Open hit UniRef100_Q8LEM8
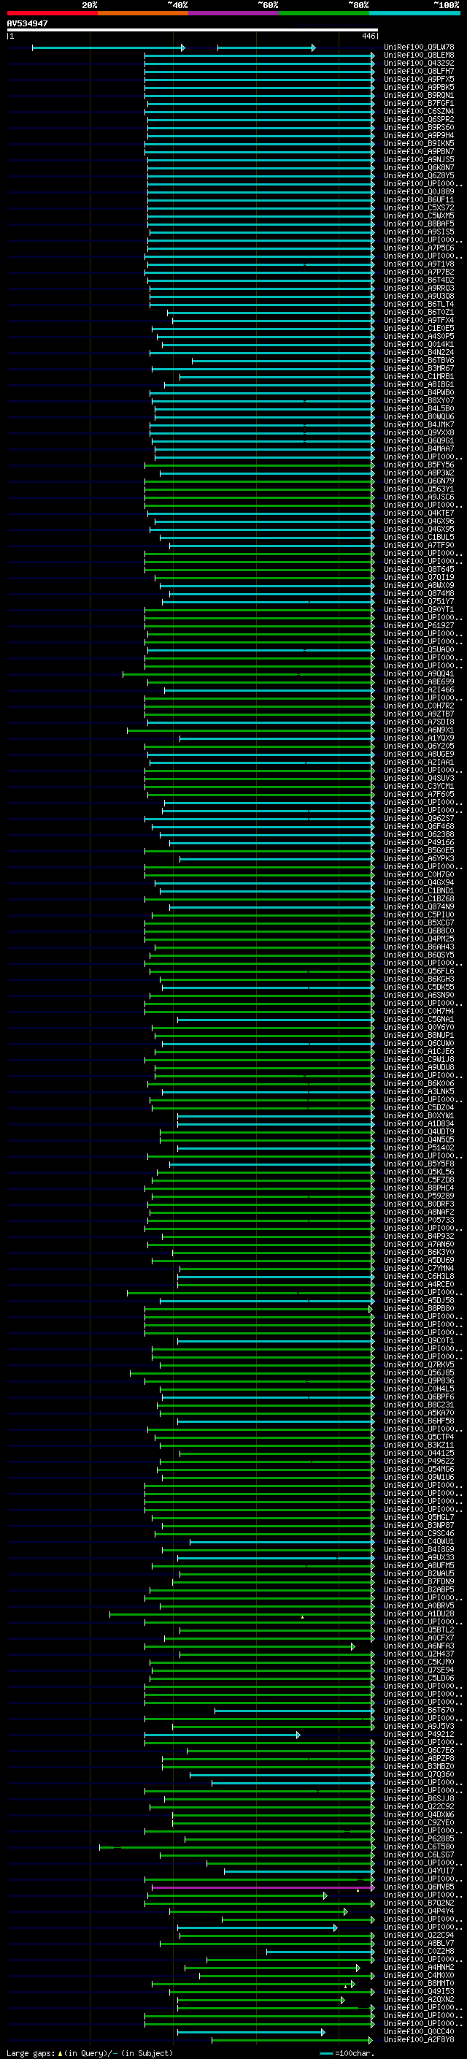Screen dimensions: 467x2059 pos(419,56)
